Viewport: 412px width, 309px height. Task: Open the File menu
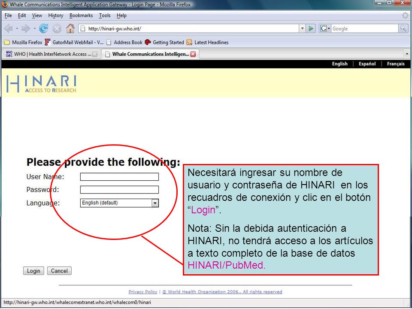(8, 15)
